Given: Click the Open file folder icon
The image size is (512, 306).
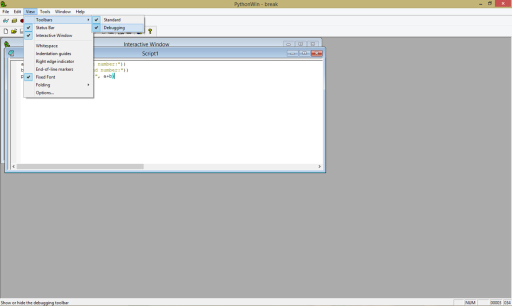Looking at the screenshot, I should point(13,31).
